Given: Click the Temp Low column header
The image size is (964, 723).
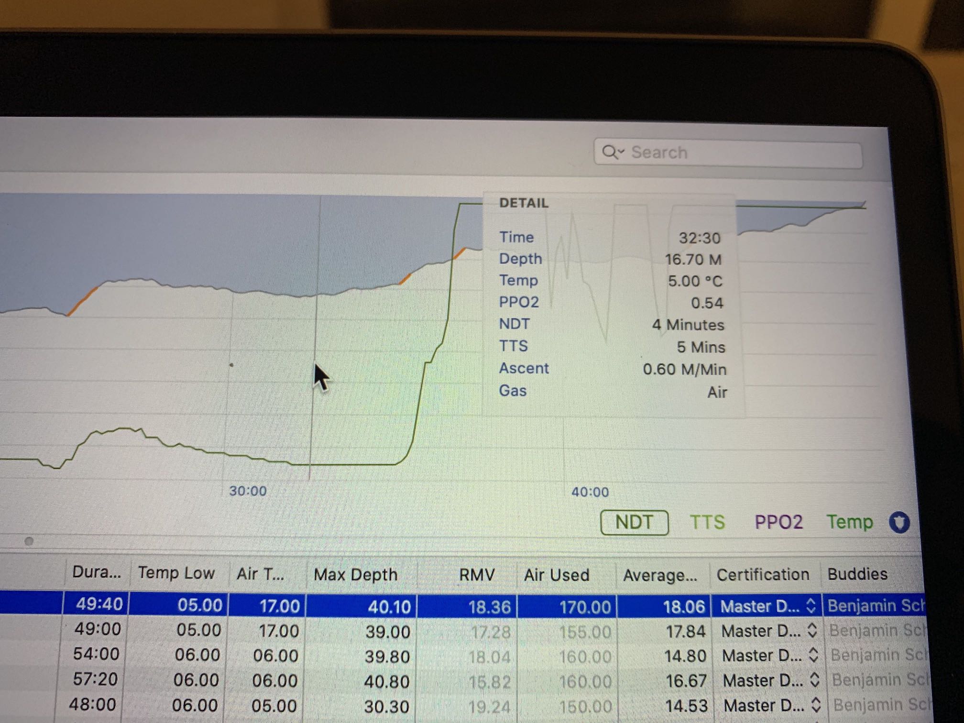Looking at the screenshot, I should (176, 573).
